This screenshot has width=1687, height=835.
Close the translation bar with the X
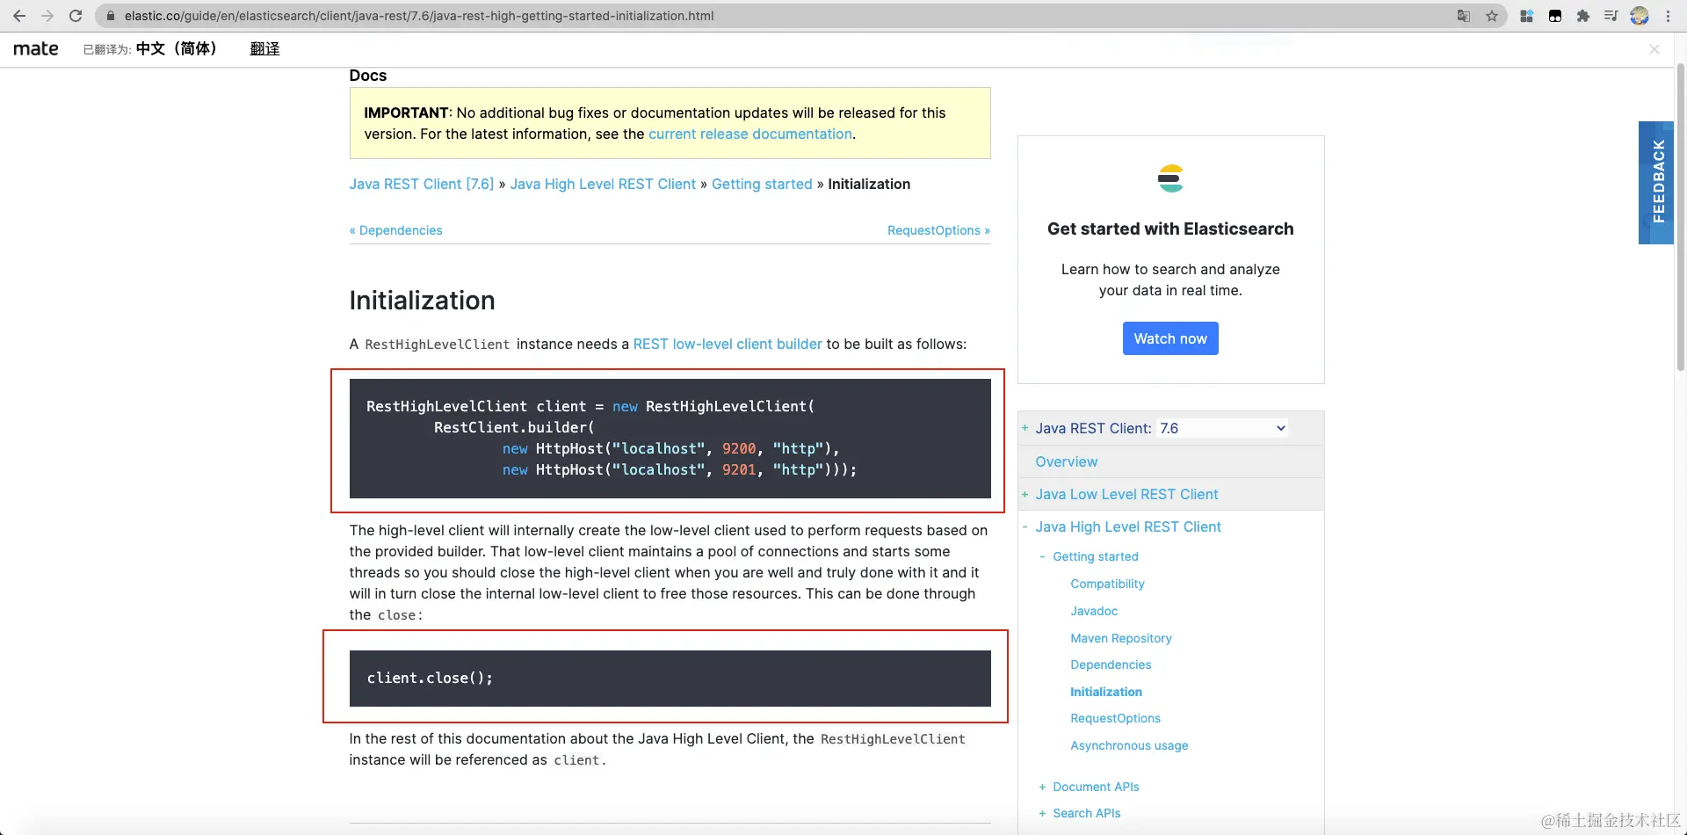click(x=1654, y=49)
